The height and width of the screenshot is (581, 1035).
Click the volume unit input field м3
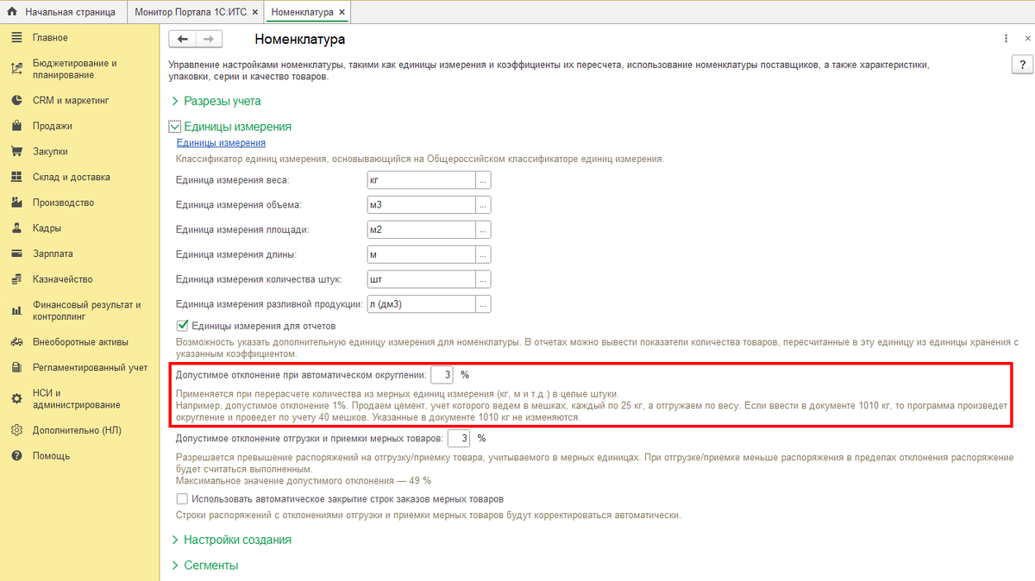tap(421, 205)
